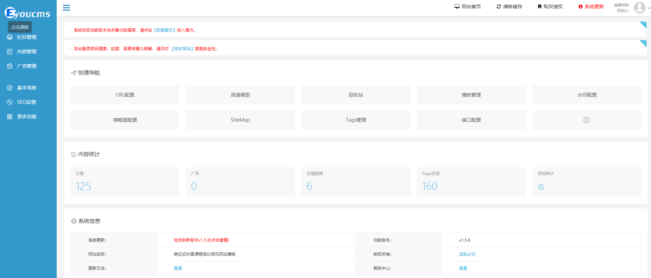
Task: Add a shortcut with the plus tile
Action: pyautogui.click(x=586, y=120)
